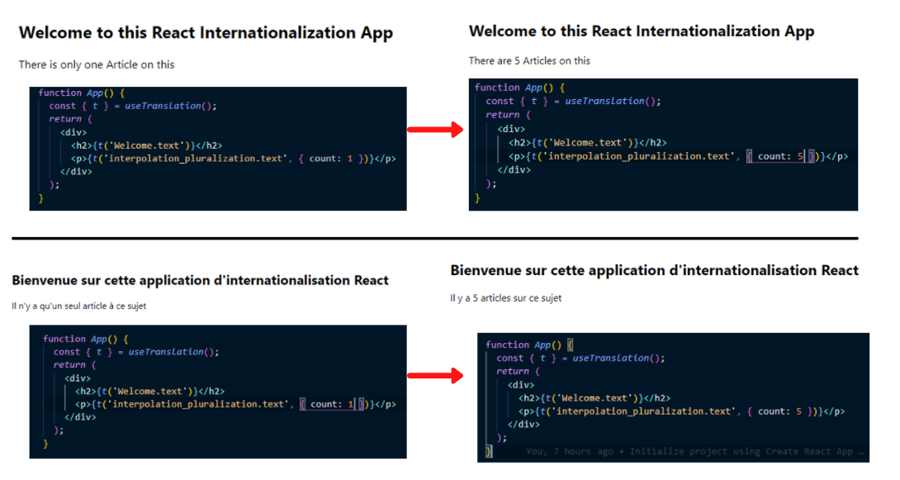Place cursor on 'count: 1' in the English one-article code

(330, 158)
